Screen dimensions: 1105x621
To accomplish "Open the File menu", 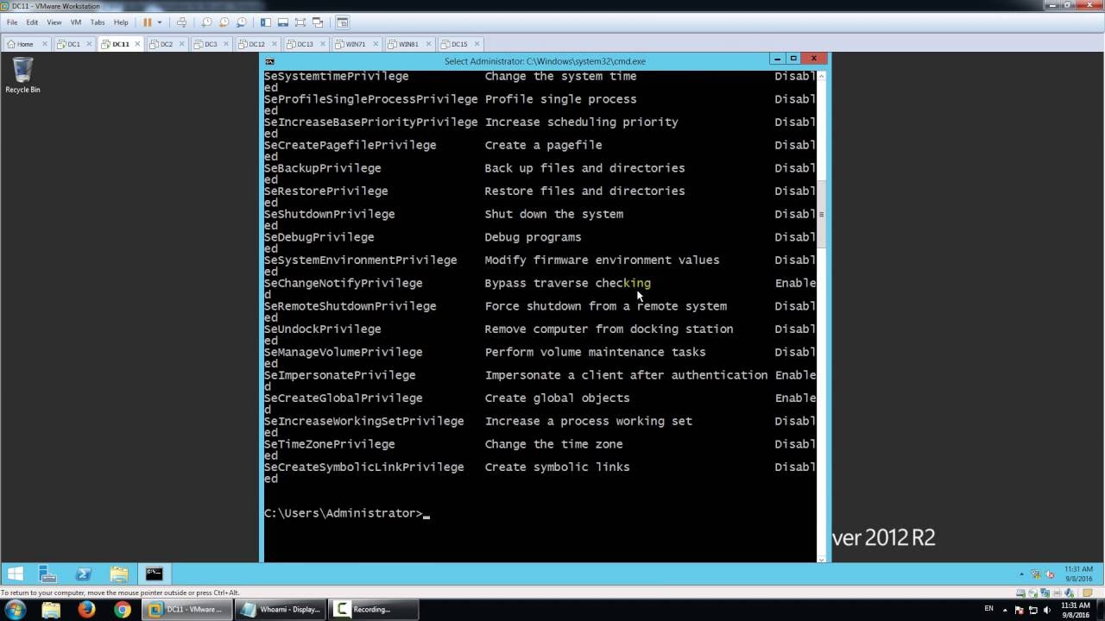I will tap(12, 22).
